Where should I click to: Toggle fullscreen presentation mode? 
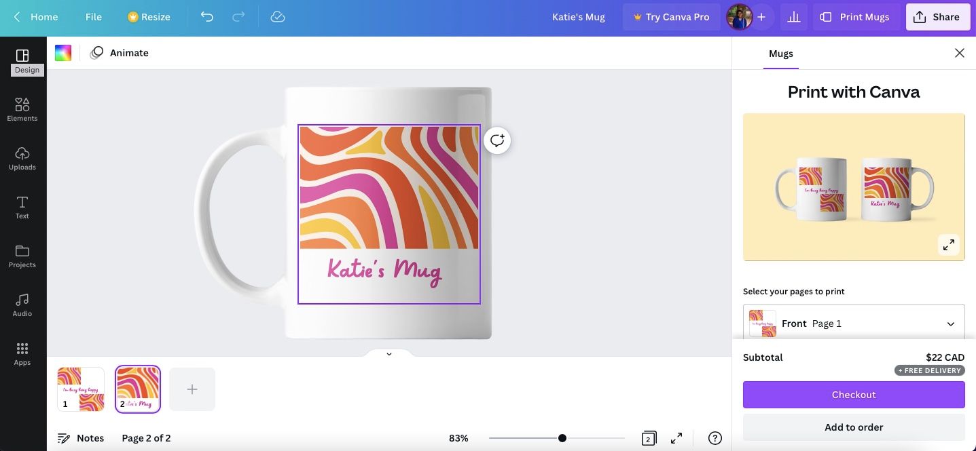676,439
